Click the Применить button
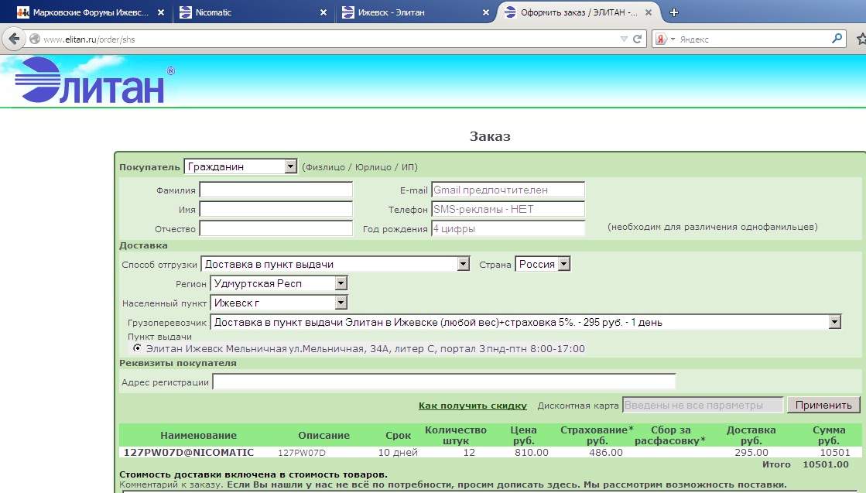 click(x=823, y=405)
